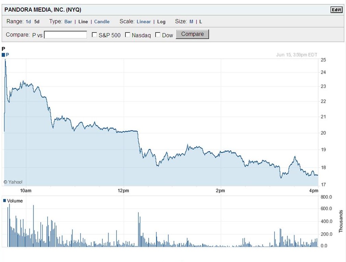The height and width of the screenshot is (262, 346).
Task: Click the Edit button
Action: 336,10
